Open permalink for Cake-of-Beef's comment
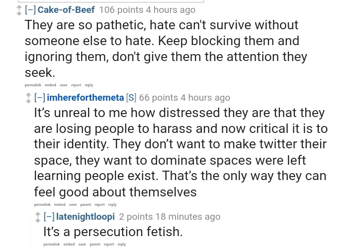 pos(33,85)
